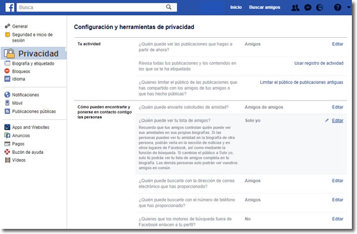Image resolution: width=357 pixels, height=234 pixels.
Task: Open Bloqueos settings
Action: 21,71
